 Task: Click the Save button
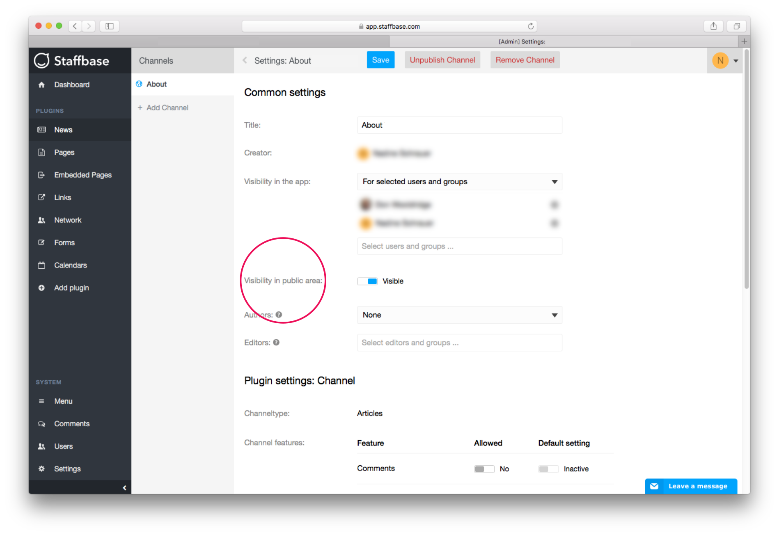tap(380, 60)
